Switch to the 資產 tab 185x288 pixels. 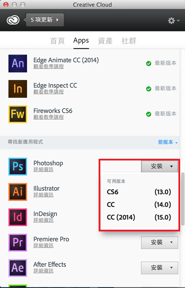(105, 41)
